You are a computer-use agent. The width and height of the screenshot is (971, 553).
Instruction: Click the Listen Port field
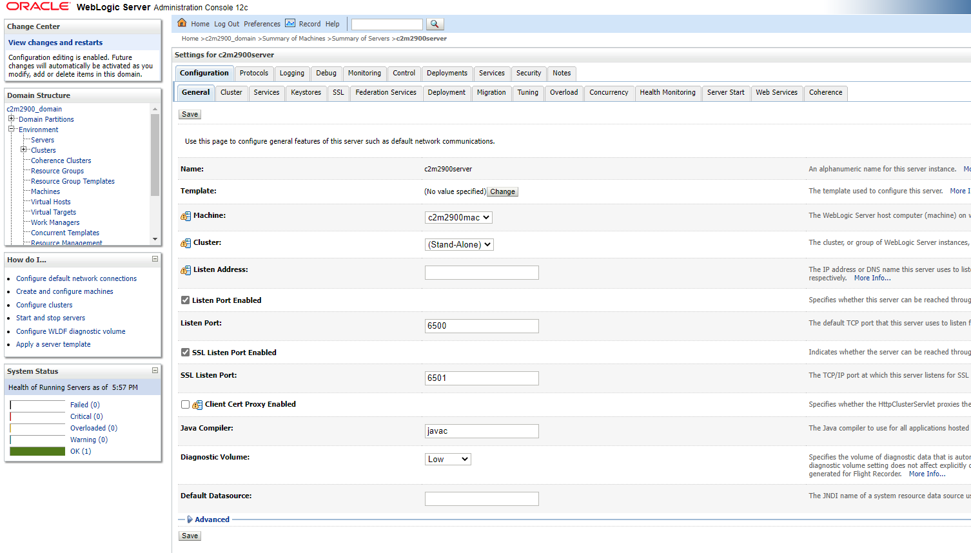tap(482, 326)
